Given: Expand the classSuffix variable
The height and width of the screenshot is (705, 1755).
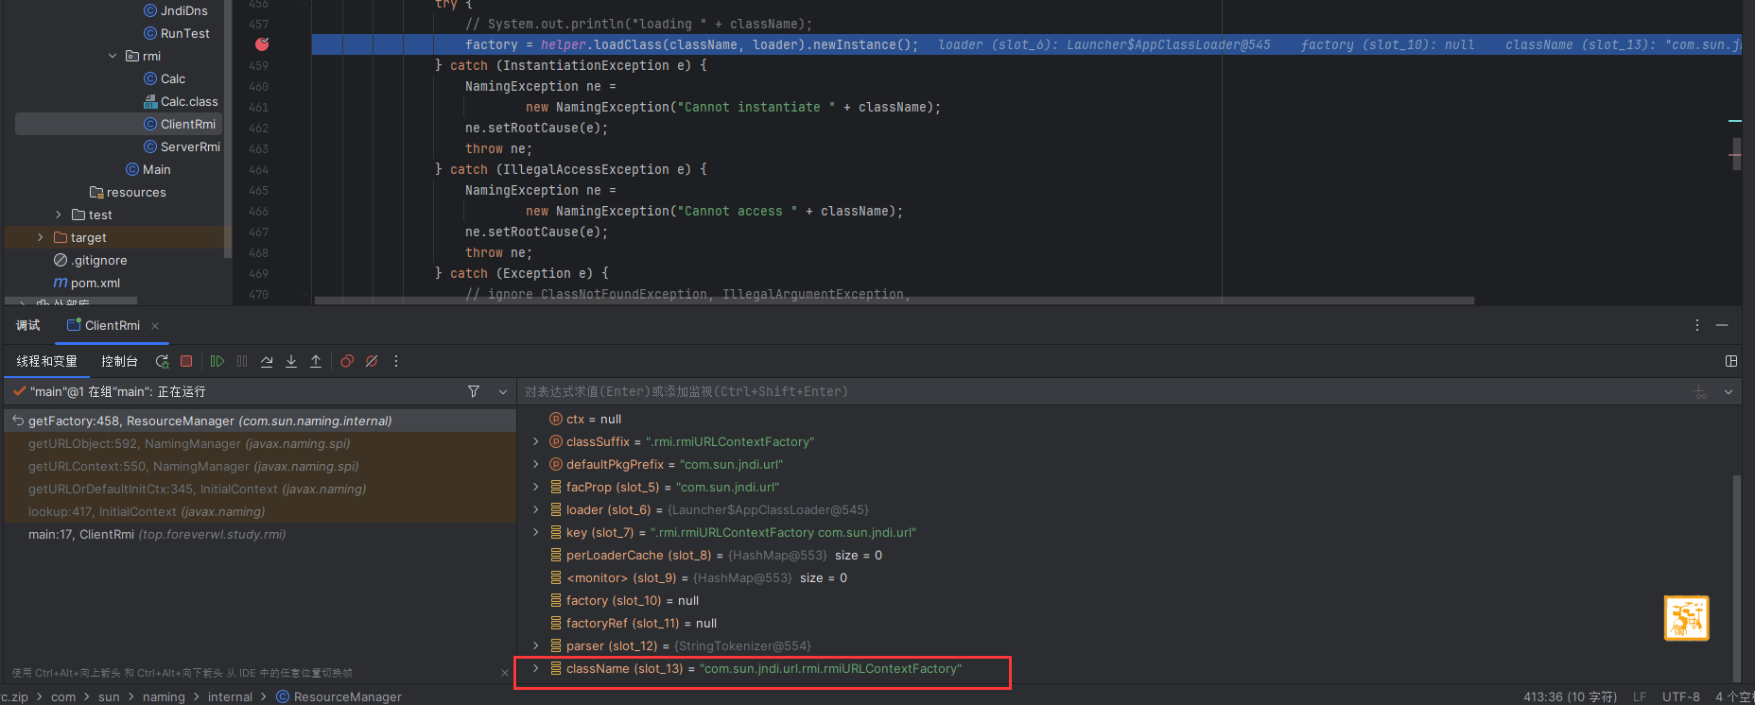Looking at the screenshot, I should coord(536,441).
